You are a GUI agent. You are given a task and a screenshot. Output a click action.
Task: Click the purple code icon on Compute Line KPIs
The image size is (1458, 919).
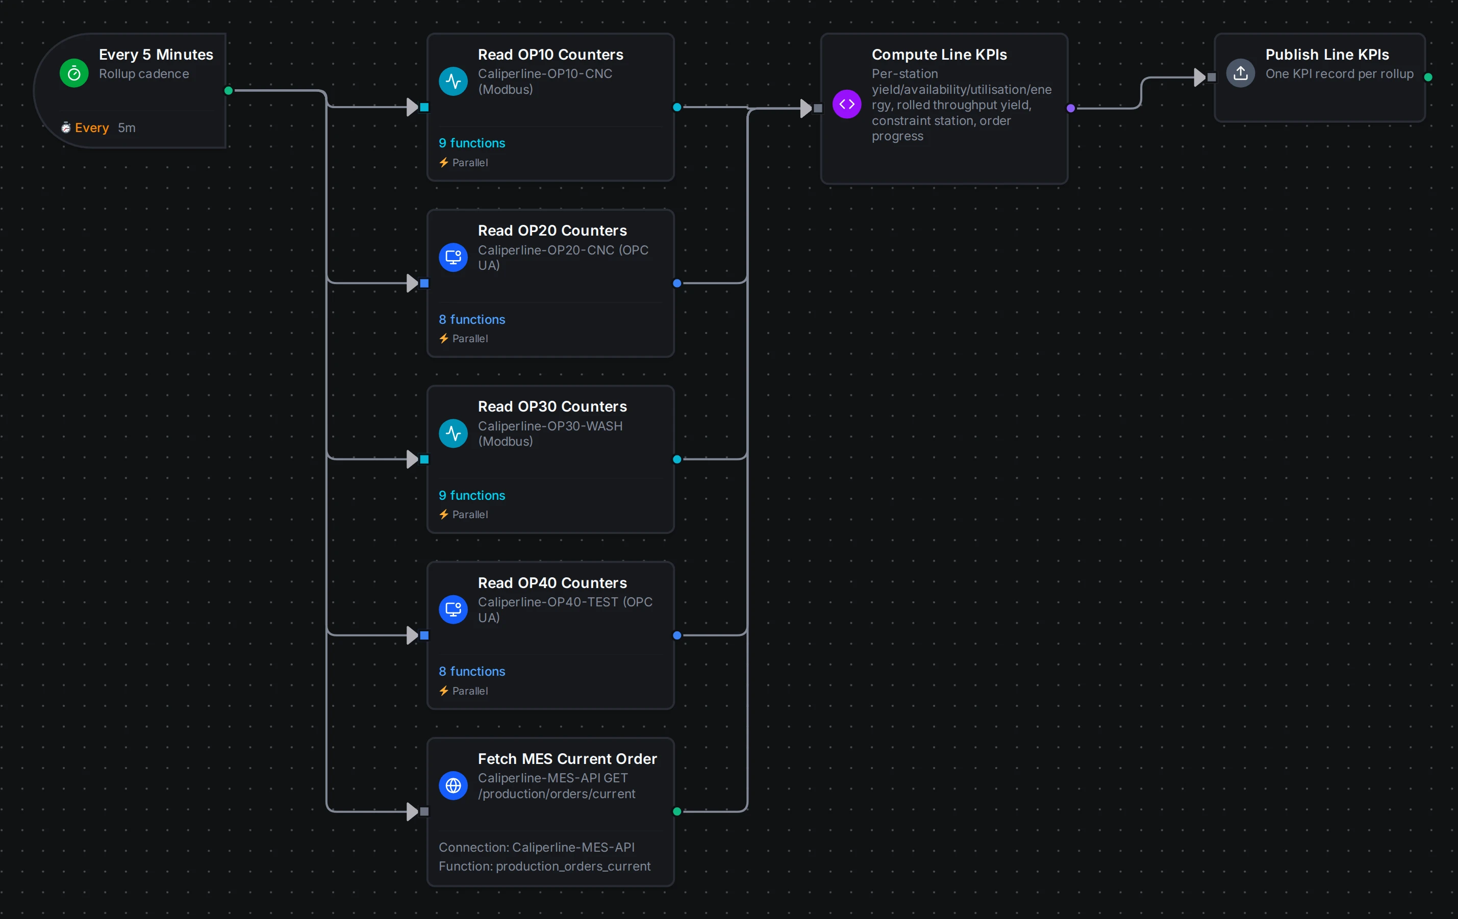pyautogui.click(x=846, y=104)
